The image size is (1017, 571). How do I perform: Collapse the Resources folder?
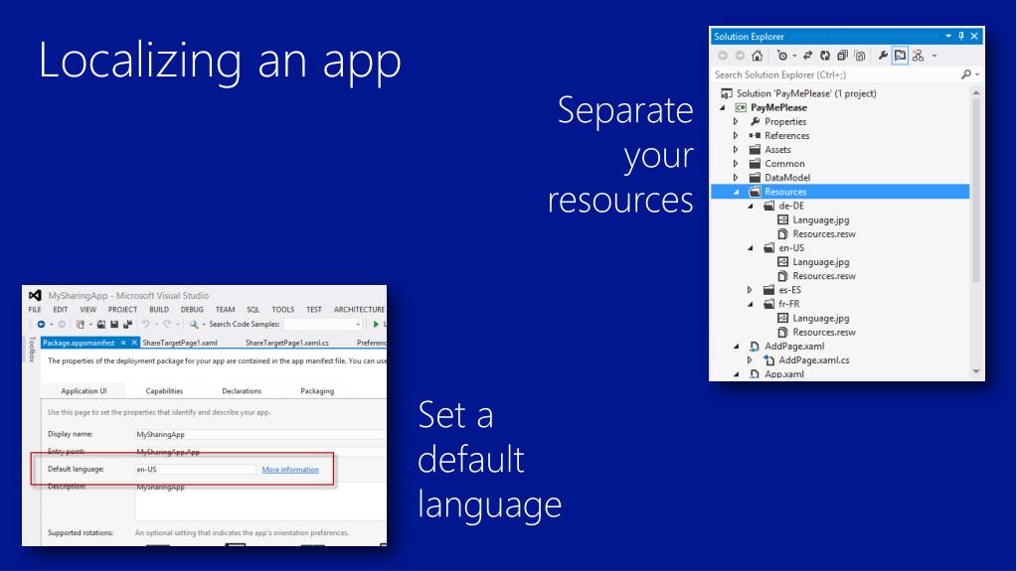point(737,192)
